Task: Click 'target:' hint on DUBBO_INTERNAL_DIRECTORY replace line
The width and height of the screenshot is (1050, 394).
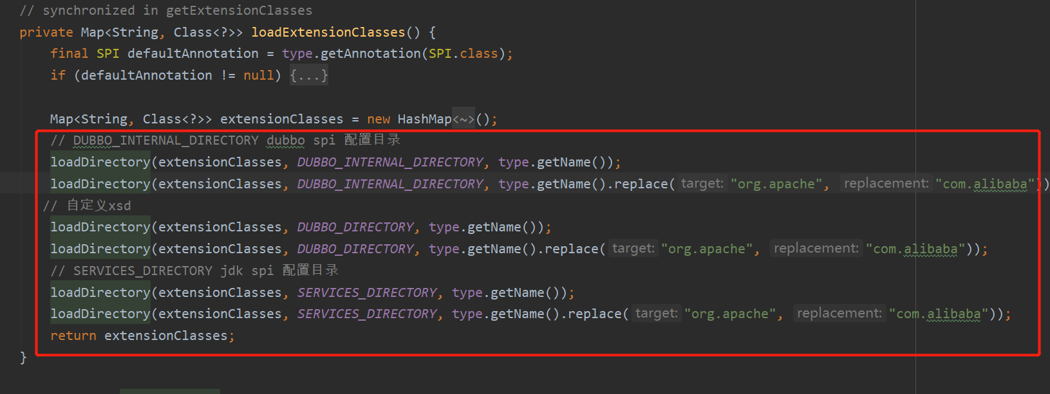Action: [702, 184]
